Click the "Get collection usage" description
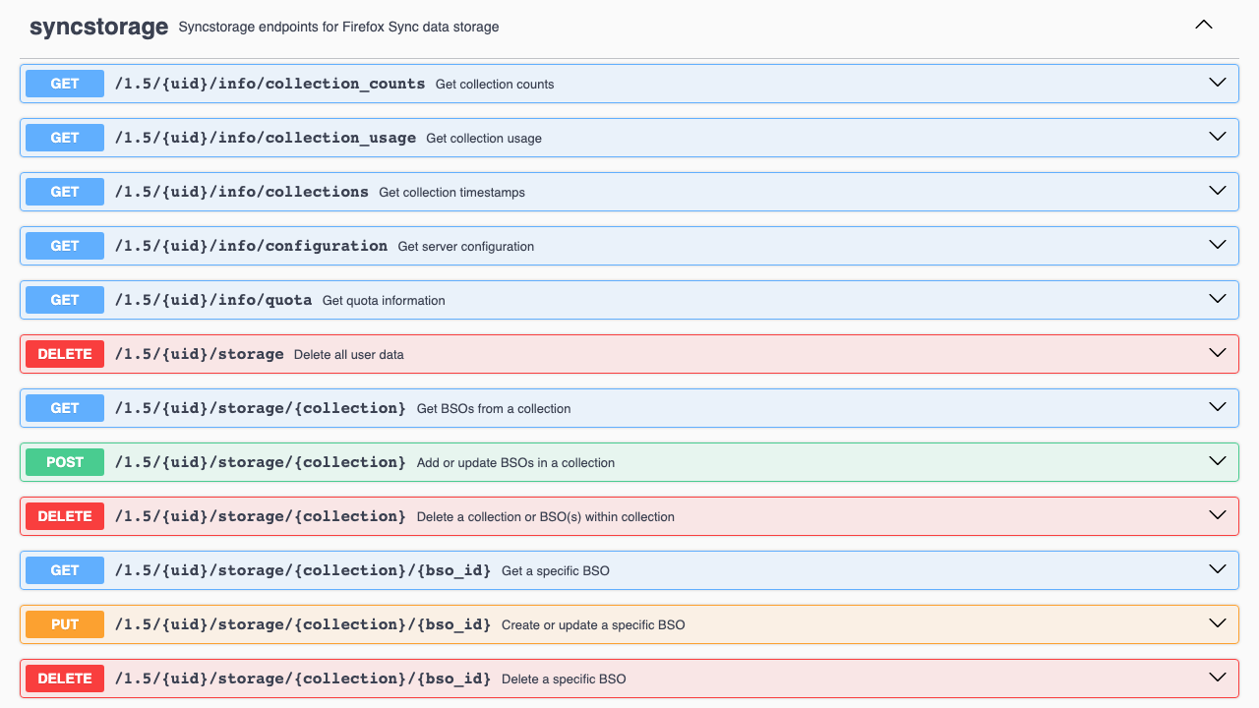The image size is (1259, 708). pos(484,139)
